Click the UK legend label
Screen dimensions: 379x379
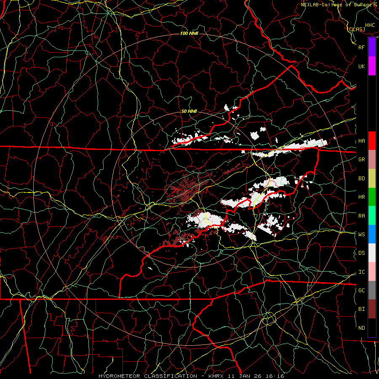coord(362,66)
